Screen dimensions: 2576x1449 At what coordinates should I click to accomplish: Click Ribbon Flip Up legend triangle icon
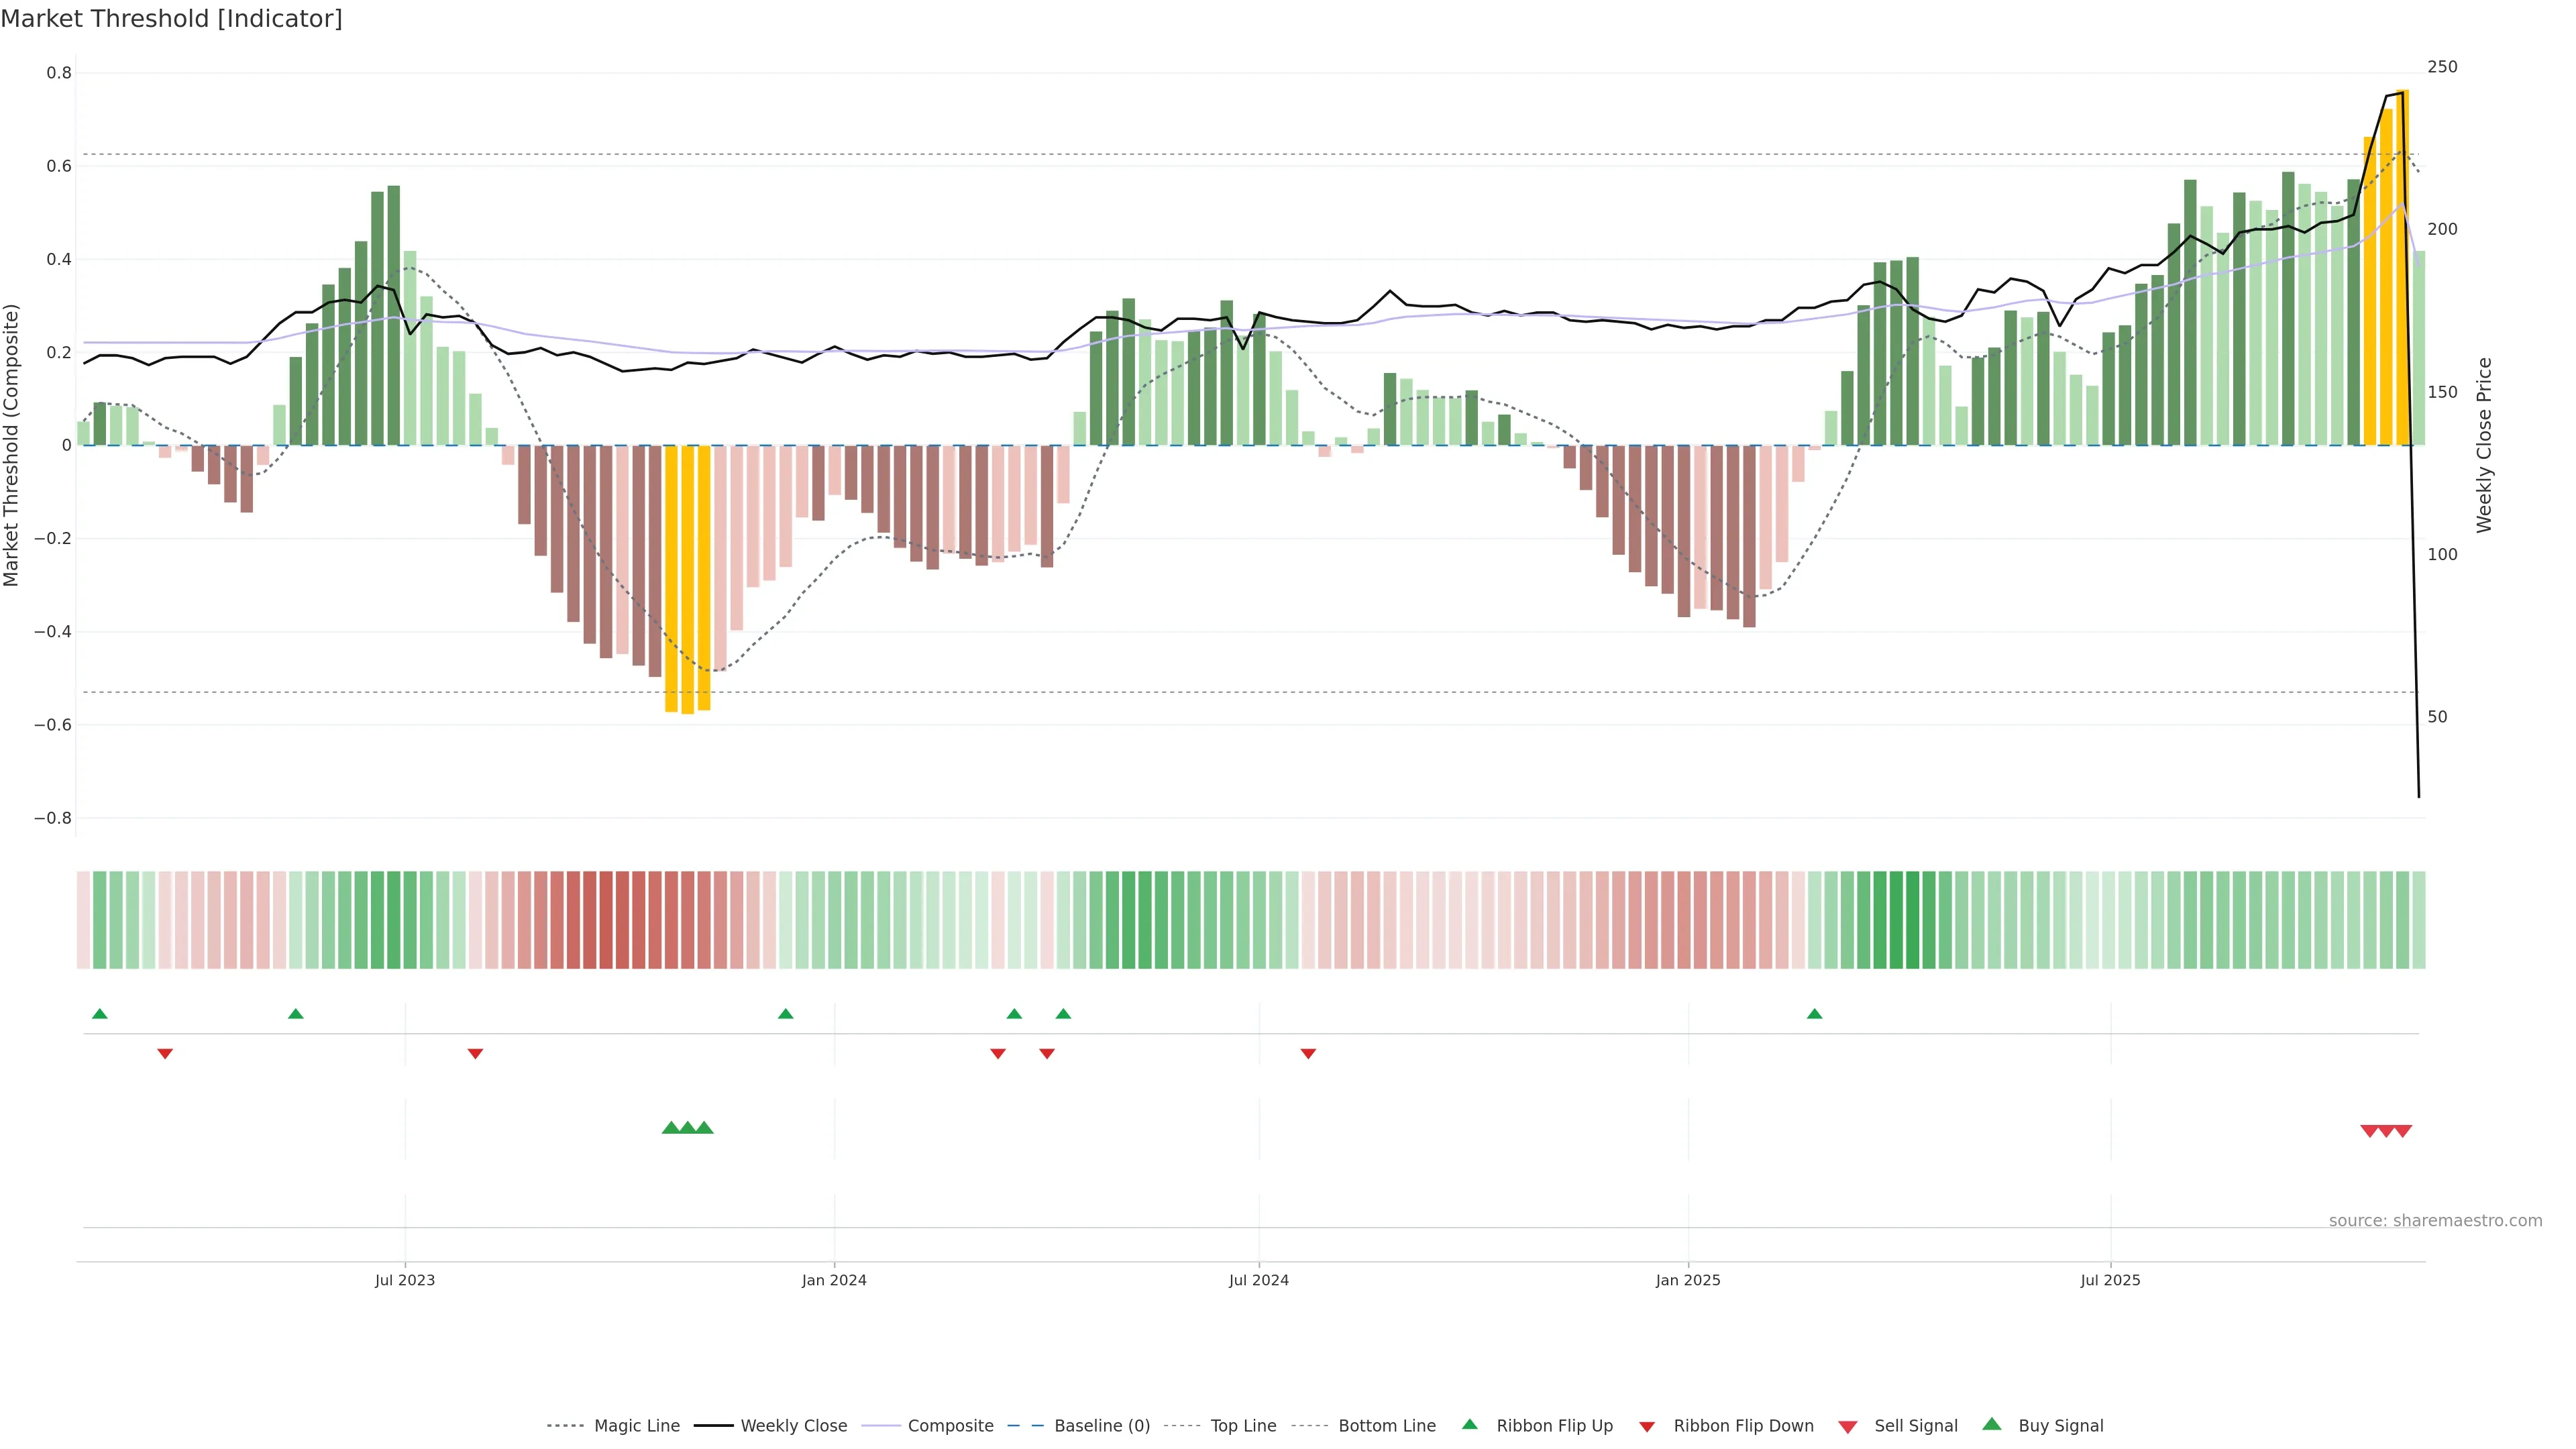click(1469, 1424)
